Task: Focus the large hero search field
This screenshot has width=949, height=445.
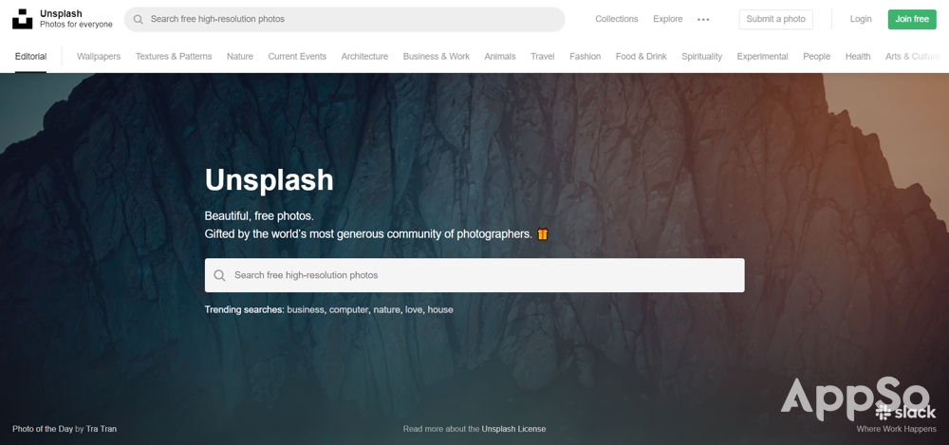Action: point(474,275)
